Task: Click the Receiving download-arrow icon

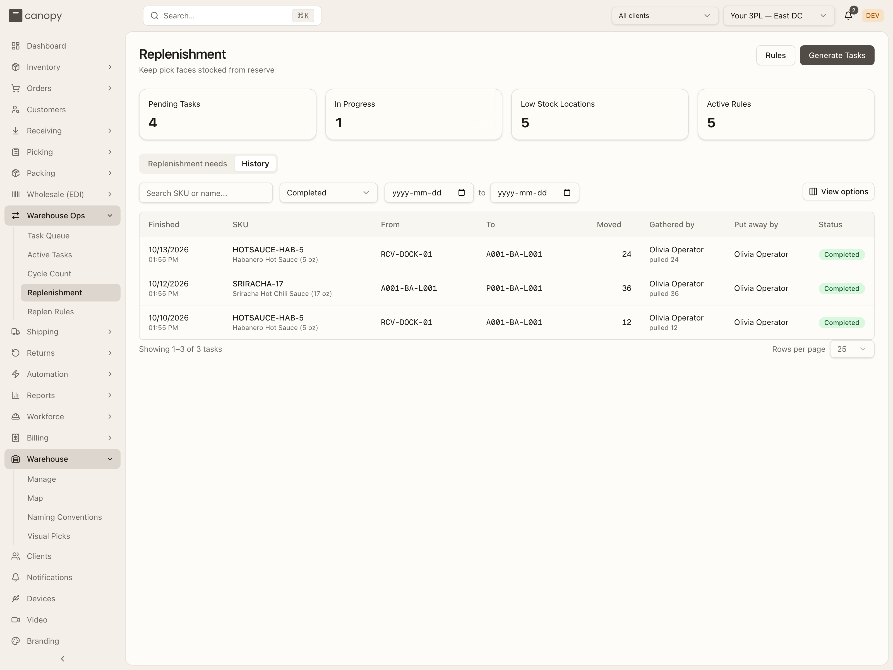Action: coord(16,131)
